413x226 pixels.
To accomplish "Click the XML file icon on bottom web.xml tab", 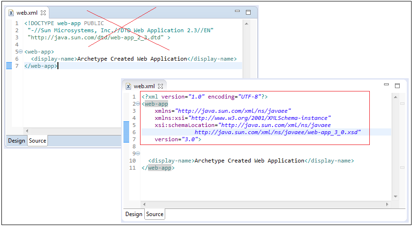I will [128, 86].
